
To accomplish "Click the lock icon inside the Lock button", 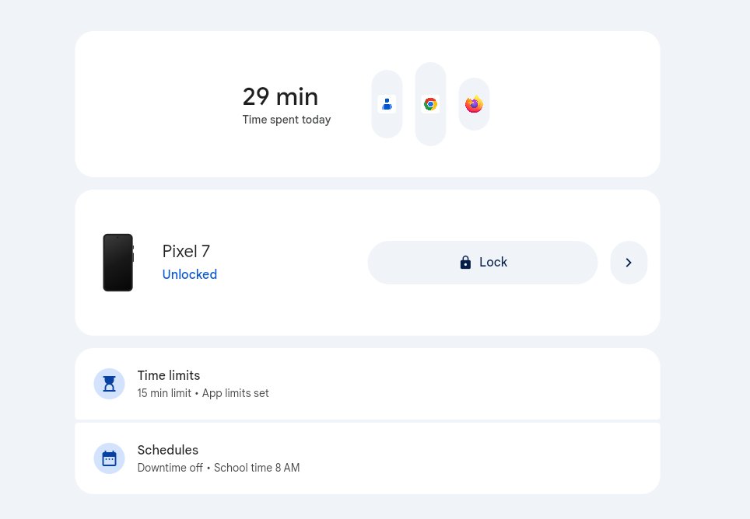I will point(465,263).
